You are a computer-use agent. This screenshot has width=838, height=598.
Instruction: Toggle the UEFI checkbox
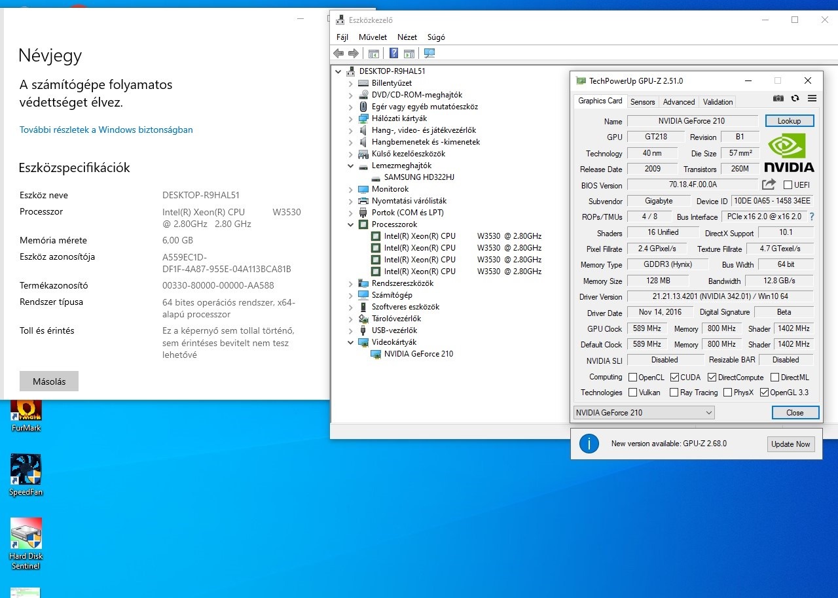(x=788, y=185)
